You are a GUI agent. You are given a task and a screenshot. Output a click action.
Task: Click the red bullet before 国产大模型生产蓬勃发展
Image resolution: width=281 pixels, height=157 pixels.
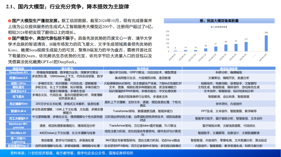10,21
